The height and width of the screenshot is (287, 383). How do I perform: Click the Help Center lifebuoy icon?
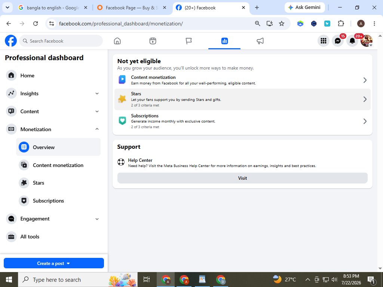click(x=121, y=162)
